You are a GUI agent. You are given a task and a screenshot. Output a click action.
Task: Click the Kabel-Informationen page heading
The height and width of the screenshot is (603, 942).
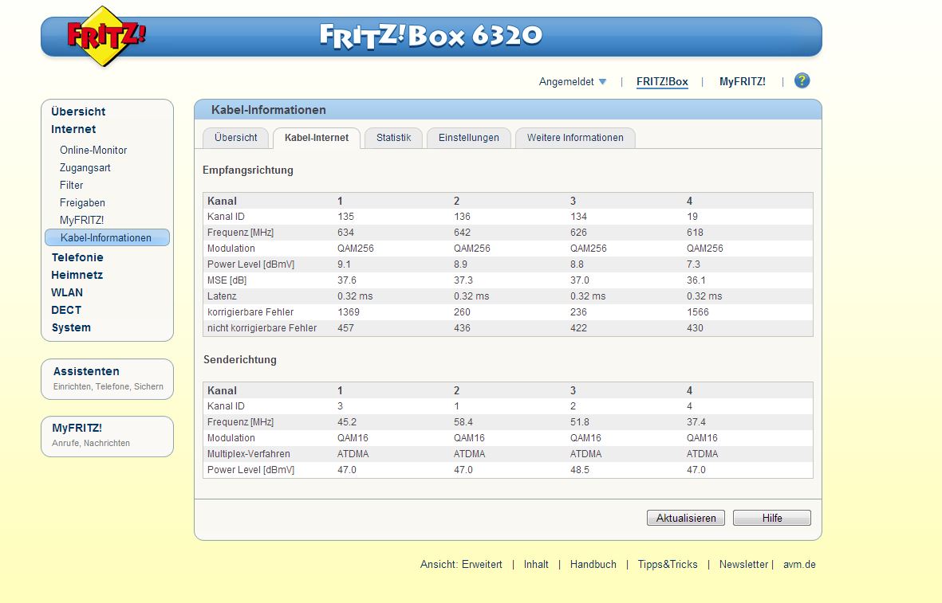269,110
